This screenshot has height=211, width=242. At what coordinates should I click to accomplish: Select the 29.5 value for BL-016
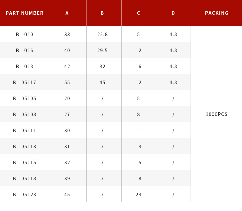(102, 50)
